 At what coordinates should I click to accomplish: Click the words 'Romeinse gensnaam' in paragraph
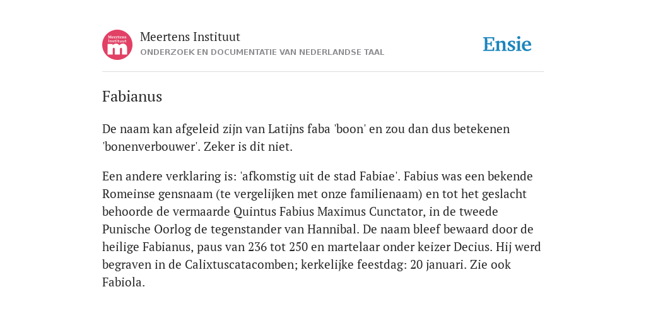(155, 194)
